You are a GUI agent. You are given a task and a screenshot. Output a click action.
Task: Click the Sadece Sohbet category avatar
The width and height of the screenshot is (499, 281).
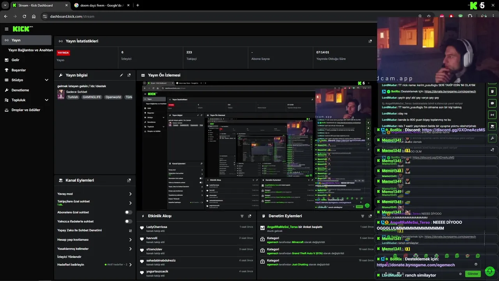(x=61, y=94)
